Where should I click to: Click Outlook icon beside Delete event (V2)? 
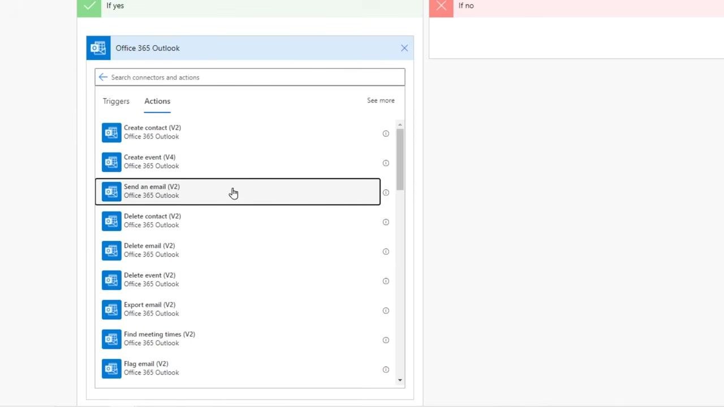[111, 280]
